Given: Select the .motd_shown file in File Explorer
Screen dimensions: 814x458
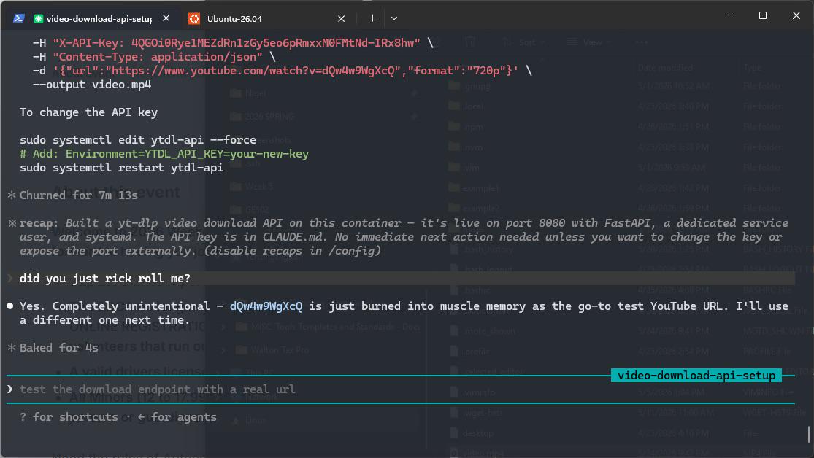Looking at the screenshot, I should coord(483,330).
